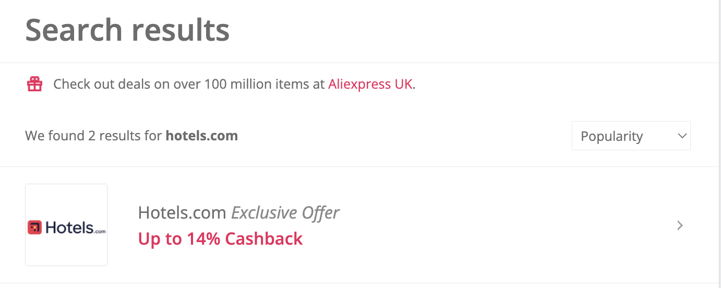Open the Aliexpress UK link
Viewport: 721px width, 288px height.
370,84
